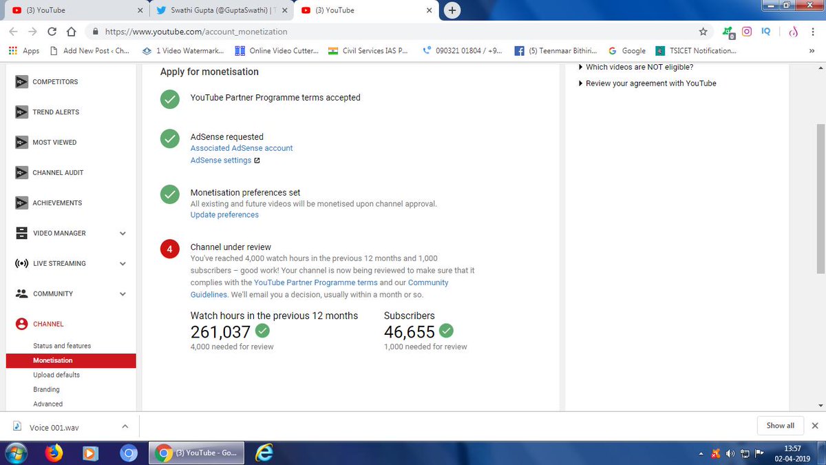This screenshot has width=826, height=465.
Task: Open 1 Video Watermark bookmark
Action: pos(184,50)
